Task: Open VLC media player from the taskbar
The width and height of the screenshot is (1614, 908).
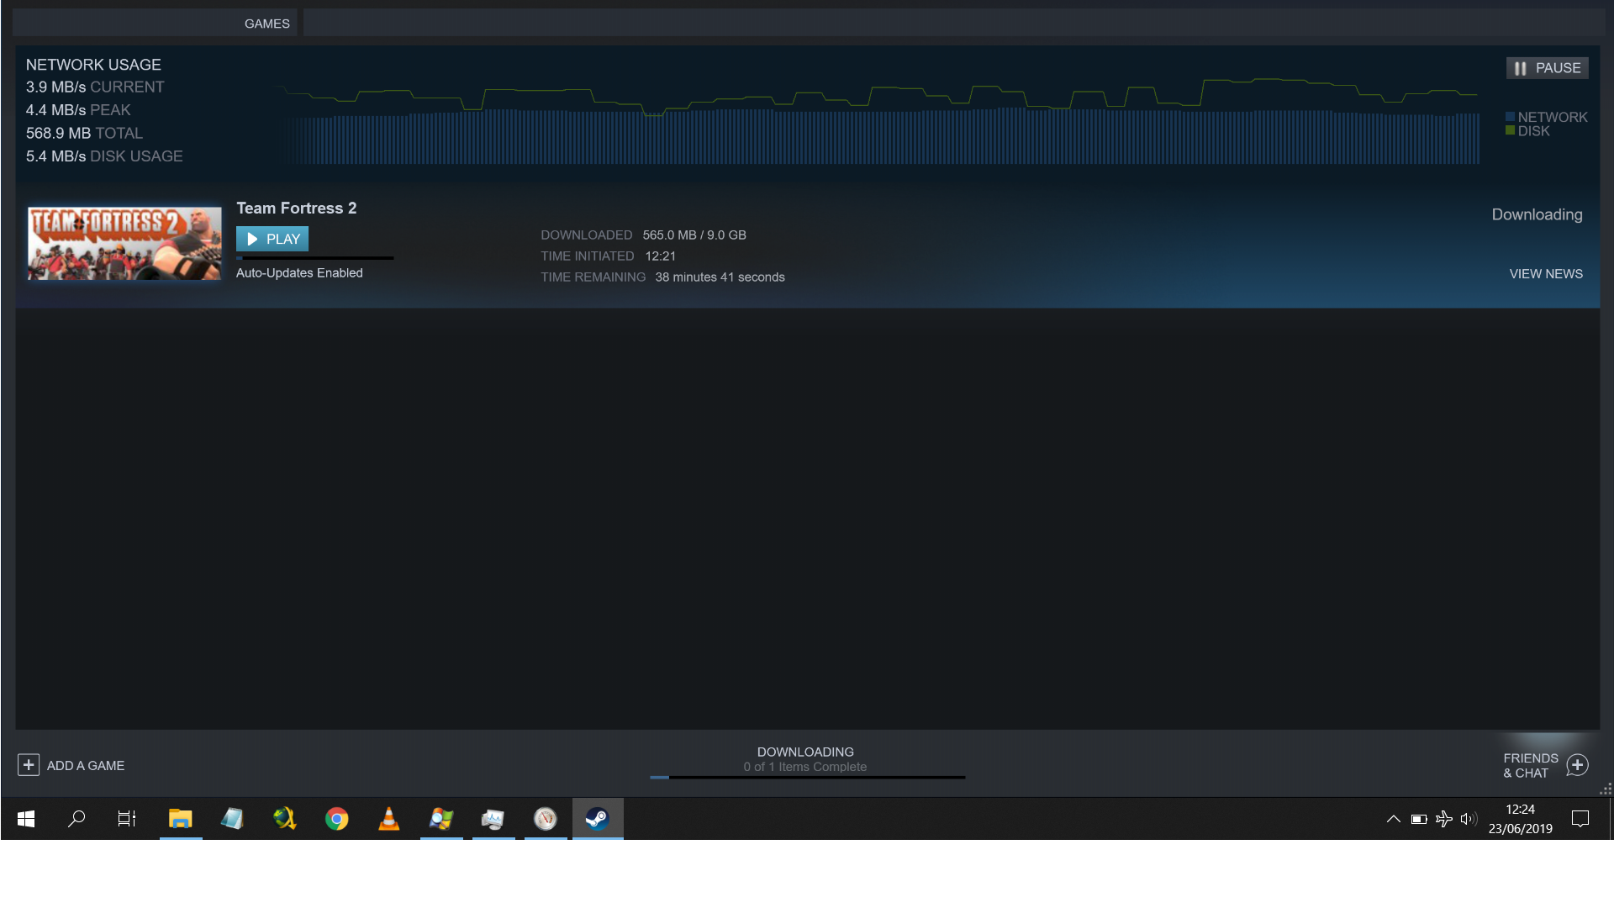Action: [x=389, y=819]
